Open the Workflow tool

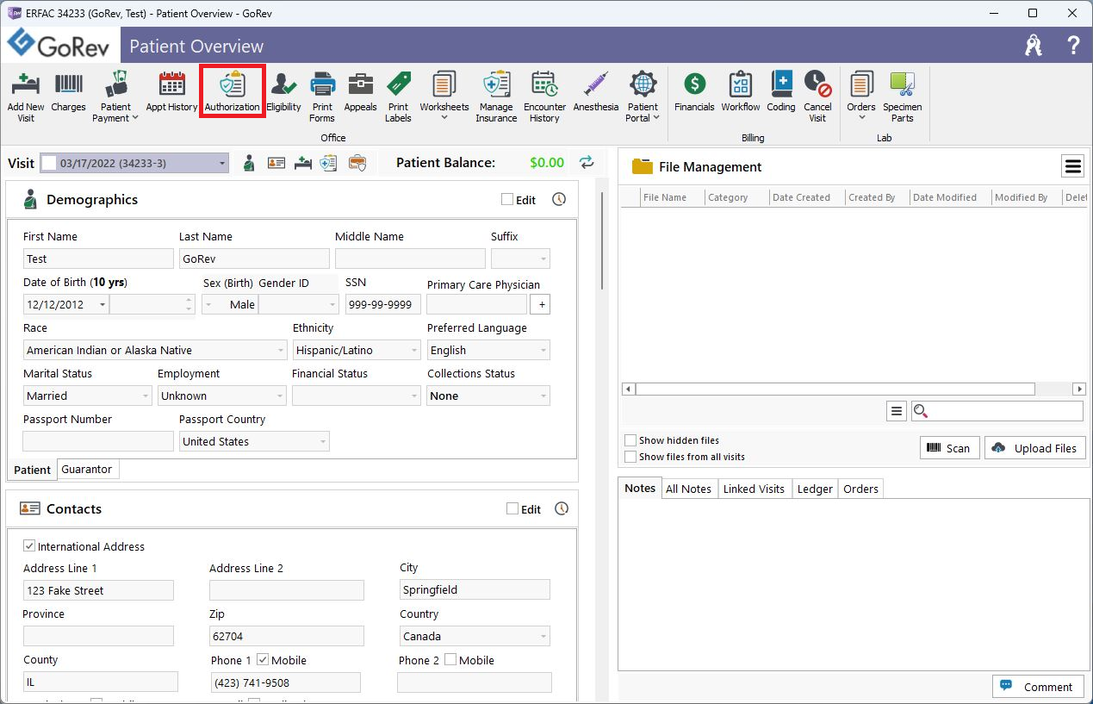741,92
